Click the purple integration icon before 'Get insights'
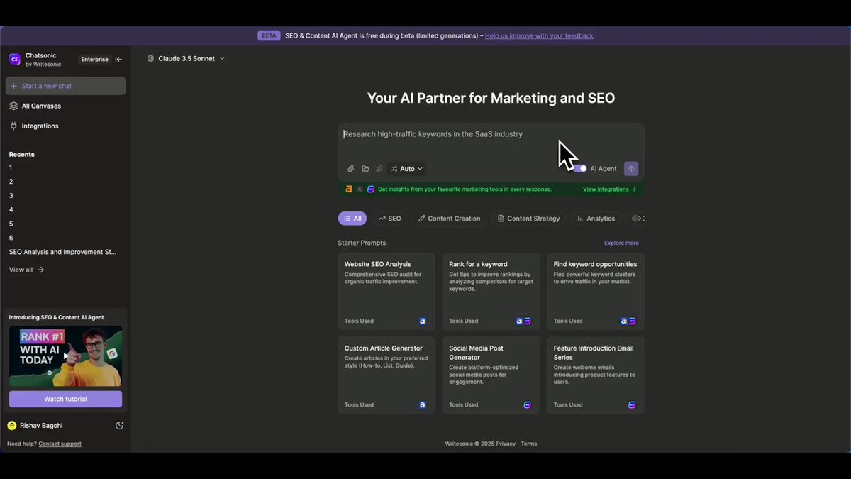Image resolution: width=851 pixels, height=479 pixels. coord(370,189)
